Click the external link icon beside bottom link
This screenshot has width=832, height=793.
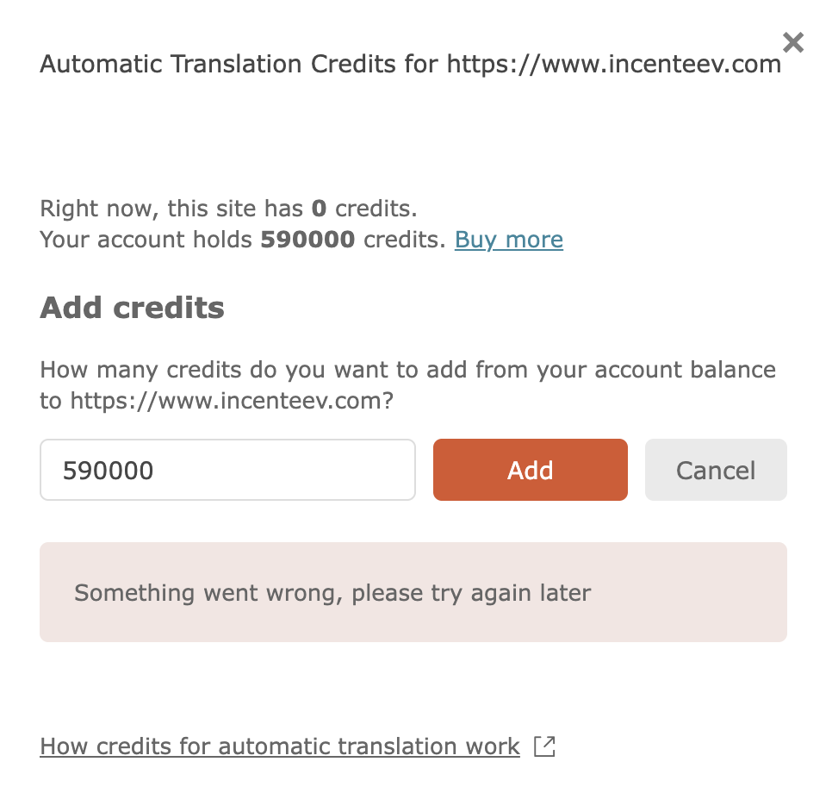coord(544,746)
